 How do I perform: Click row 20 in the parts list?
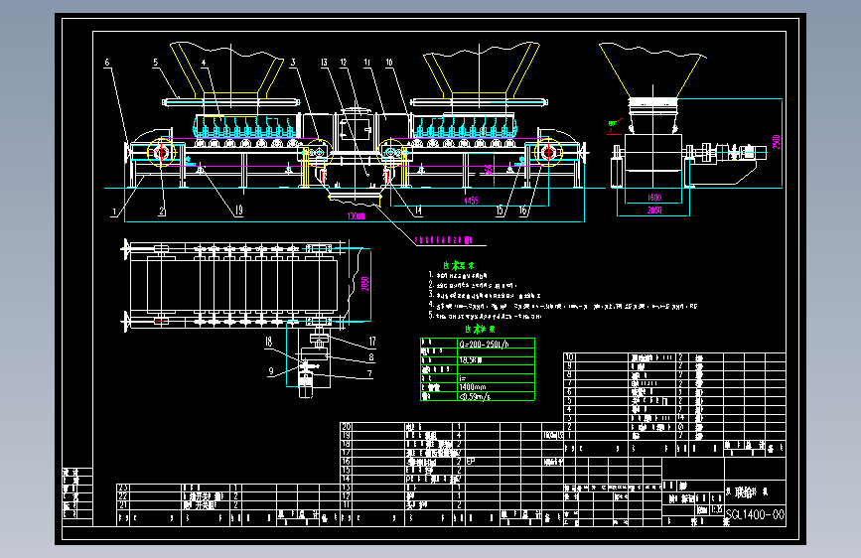pyautogui.click(x=452, y=427)
